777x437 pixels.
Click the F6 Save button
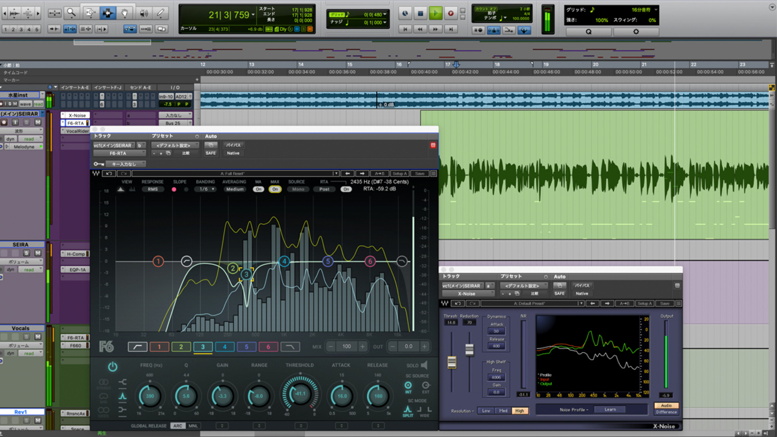[420, 173]
